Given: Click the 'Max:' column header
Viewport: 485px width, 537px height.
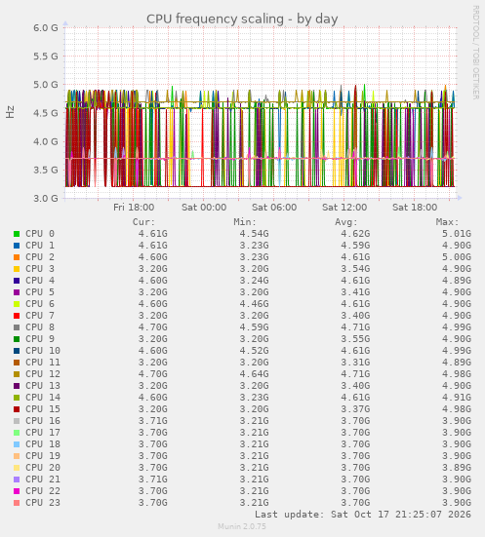Looking at the screenshot, I should click(447, 222).
